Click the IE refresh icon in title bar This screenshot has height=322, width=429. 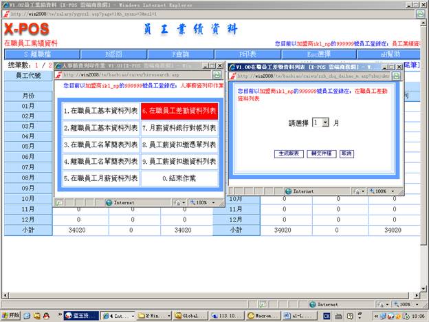pos(419,13)
